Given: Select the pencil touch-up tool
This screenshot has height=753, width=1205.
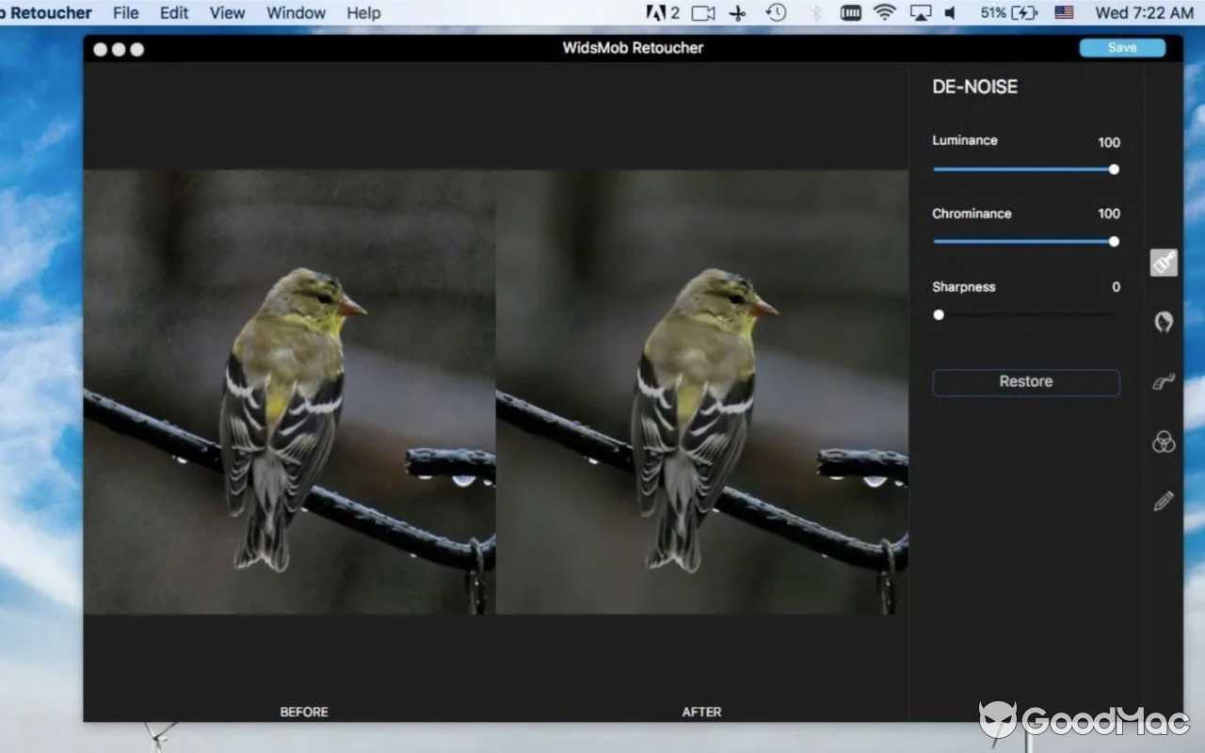Looking at the screenshot, I should pos(1163,501).
